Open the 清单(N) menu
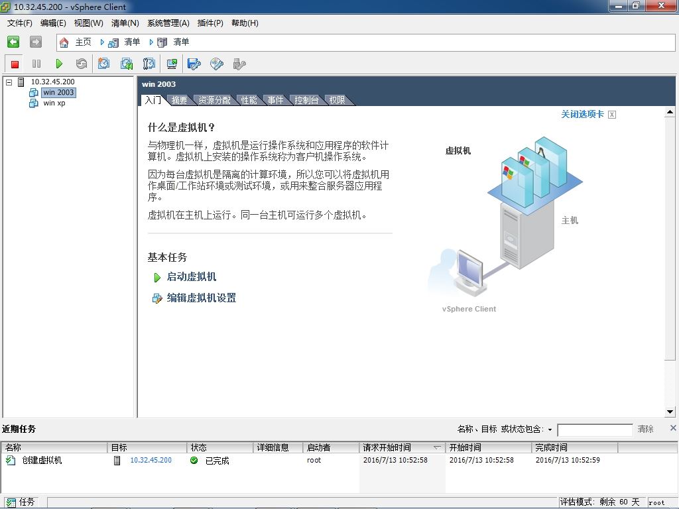The width and height of the screenshot is (679, 509). pos(125,23)
